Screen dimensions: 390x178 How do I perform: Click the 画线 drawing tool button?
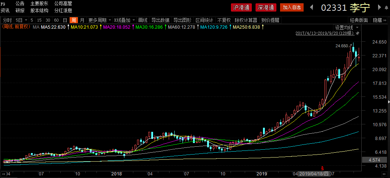[x=143, y=20]
